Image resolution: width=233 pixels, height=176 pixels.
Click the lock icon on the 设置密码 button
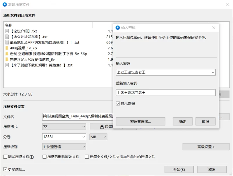(x=102, y=127)
